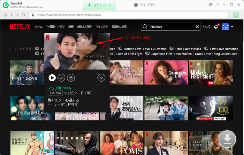Screen dimensions: 244x155
Task: Expand the profile dropdown arrow
Action: pos(232,27)
